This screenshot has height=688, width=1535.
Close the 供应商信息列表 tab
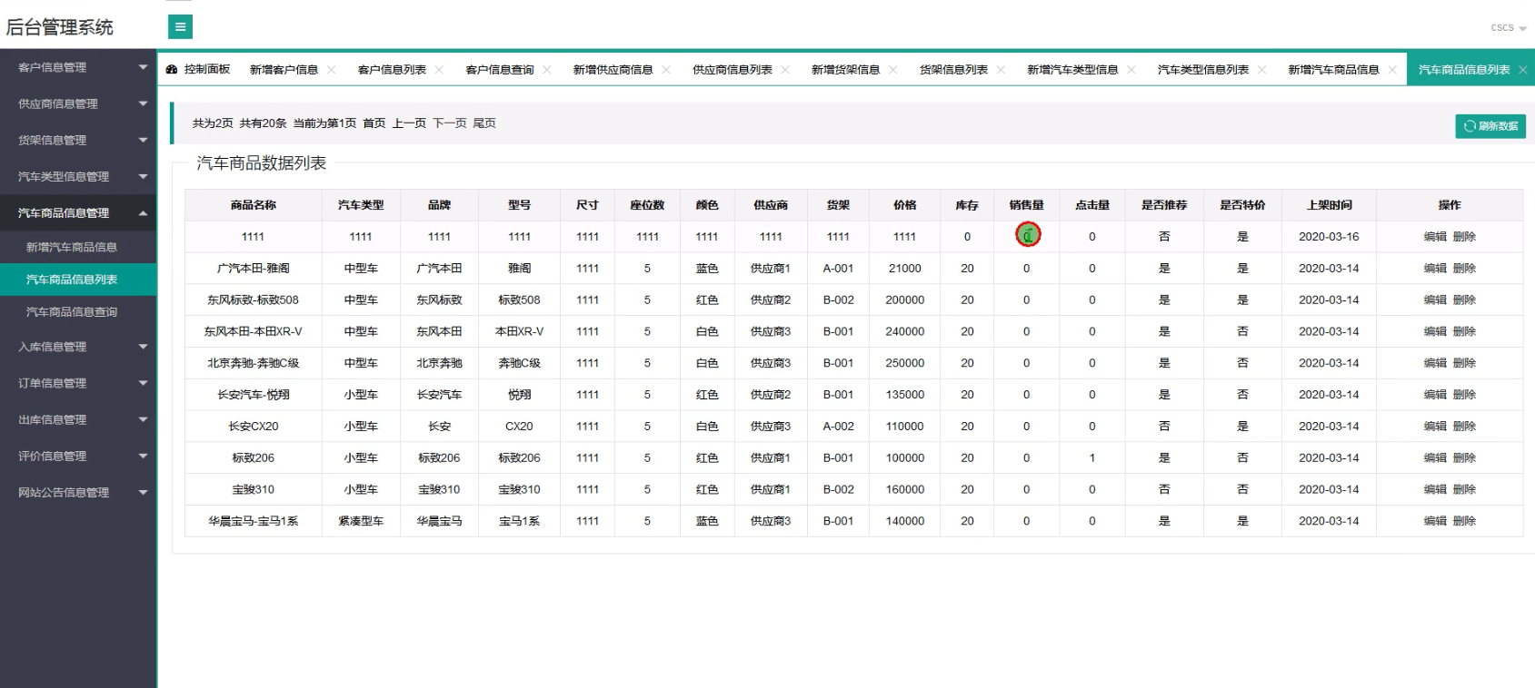tap(785, 70)
